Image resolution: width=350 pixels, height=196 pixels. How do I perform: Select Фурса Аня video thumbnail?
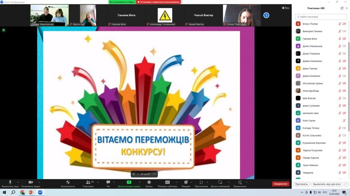[x=88, y=15]
